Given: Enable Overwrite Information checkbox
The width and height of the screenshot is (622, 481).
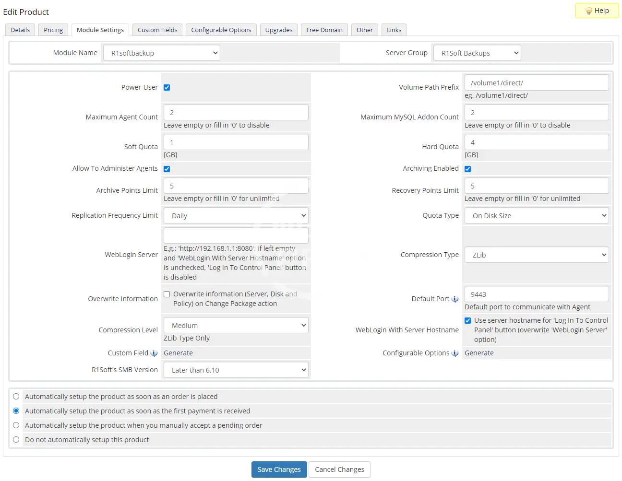Looking at the screenshot, I should tap(167, 294).
